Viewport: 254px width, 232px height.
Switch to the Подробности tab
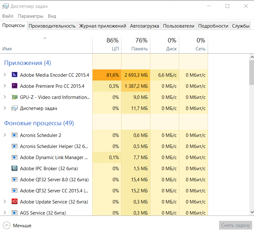point(213,26)
